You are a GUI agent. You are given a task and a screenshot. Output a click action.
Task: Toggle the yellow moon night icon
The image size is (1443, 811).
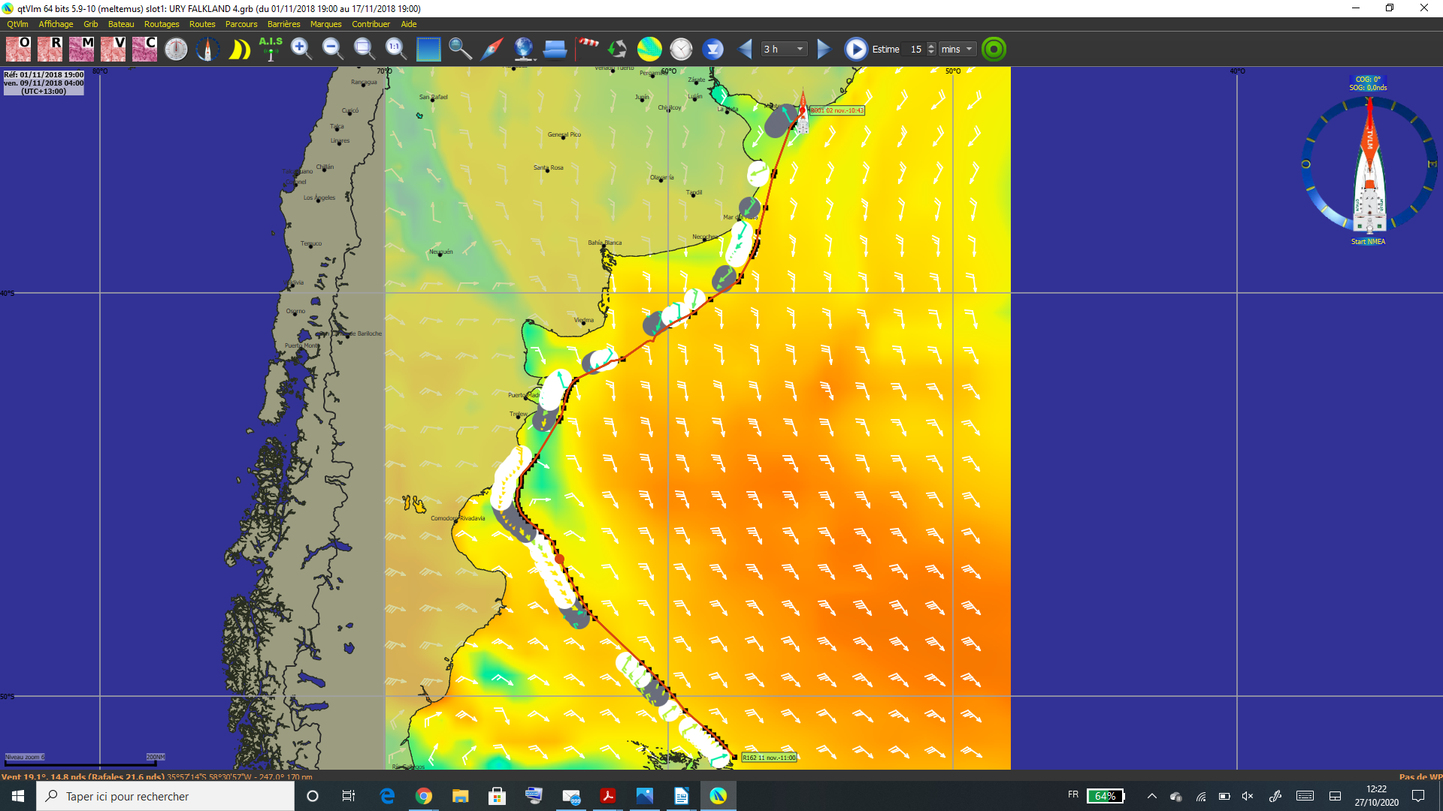click(x=239, y=49)
